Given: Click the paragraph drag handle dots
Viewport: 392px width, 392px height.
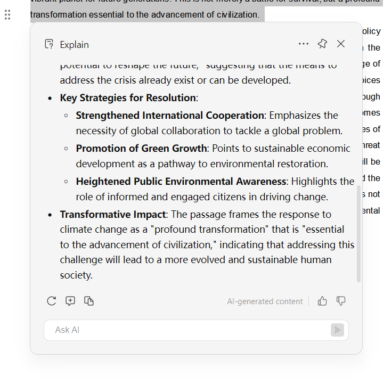Looking at the screenshot, I should click(7, 15).
